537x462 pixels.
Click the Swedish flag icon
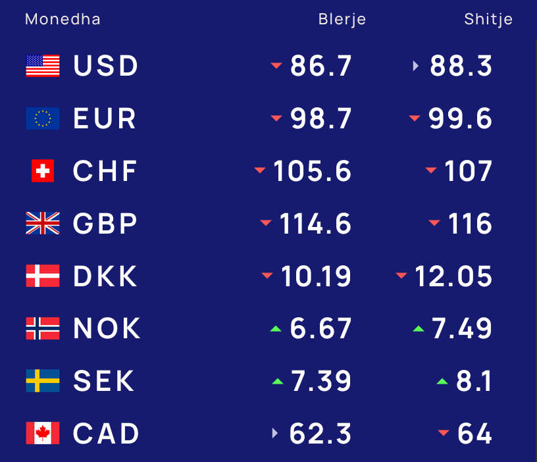[43, 380]
